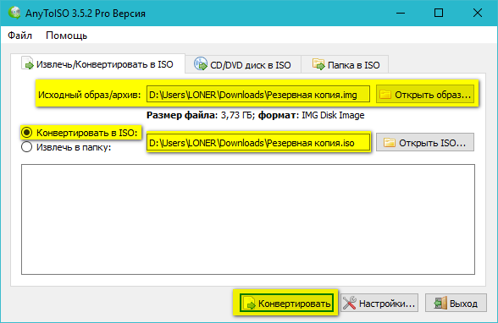Click inside the empty log output area
Viewport: 498px width, 323px height.
coord(248,219)
